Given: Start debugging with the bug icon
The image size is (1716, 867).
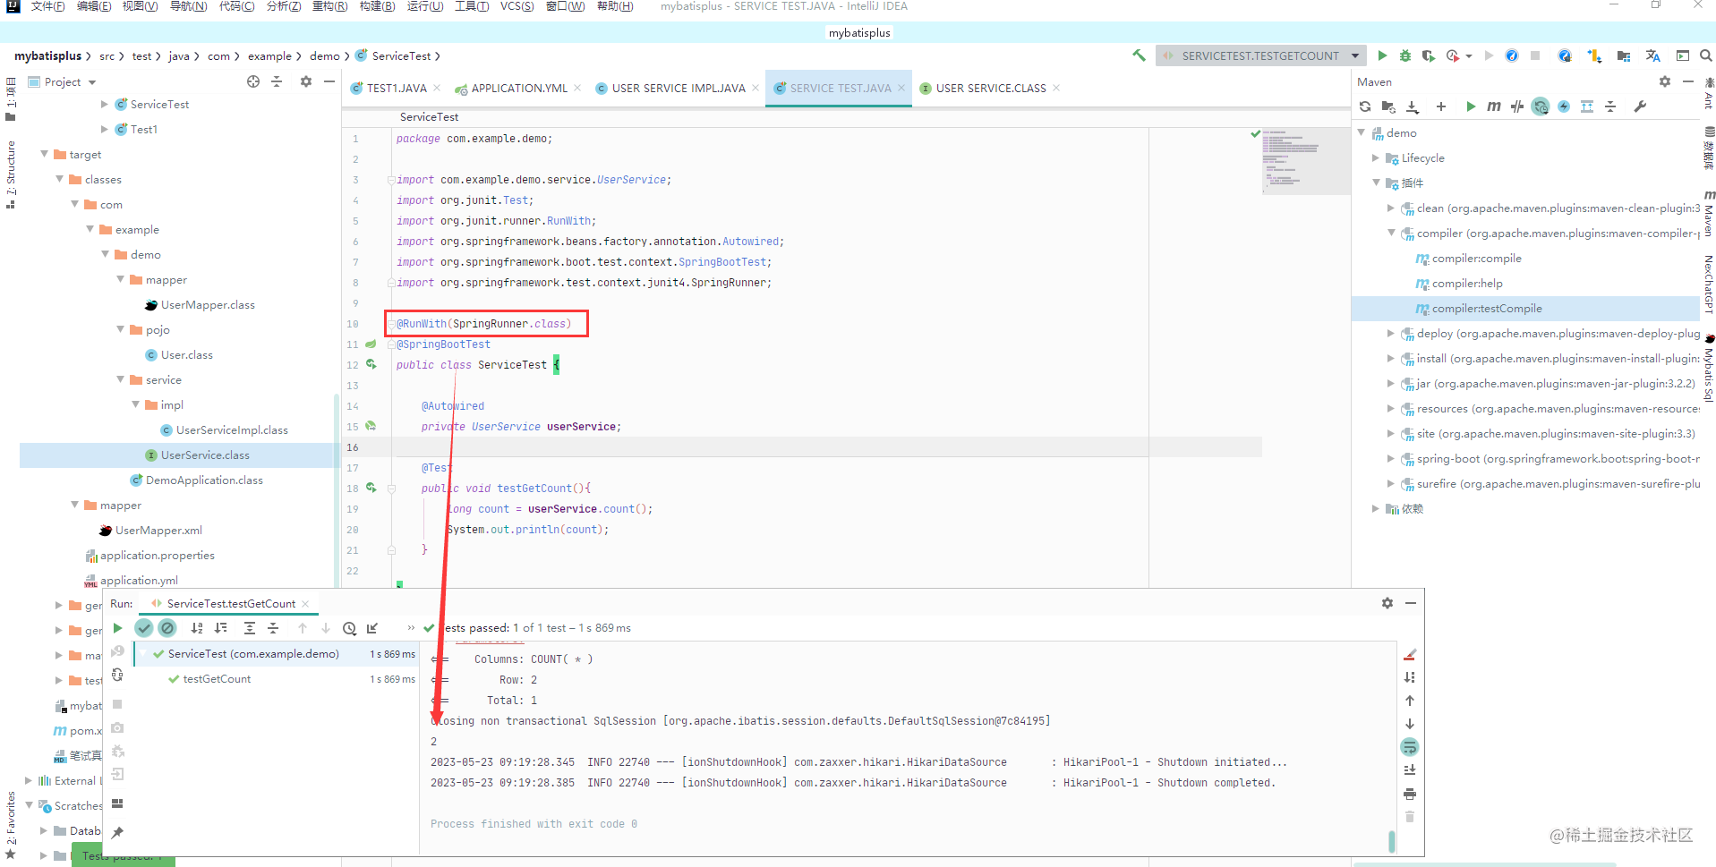Looking at the screenshot, I should tap(1404, 55).
